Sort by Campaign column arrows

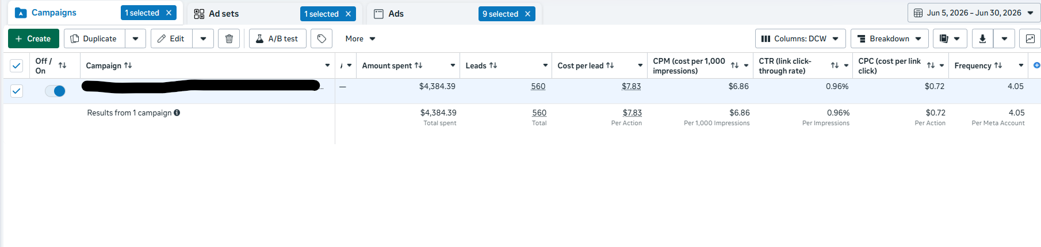128,65
